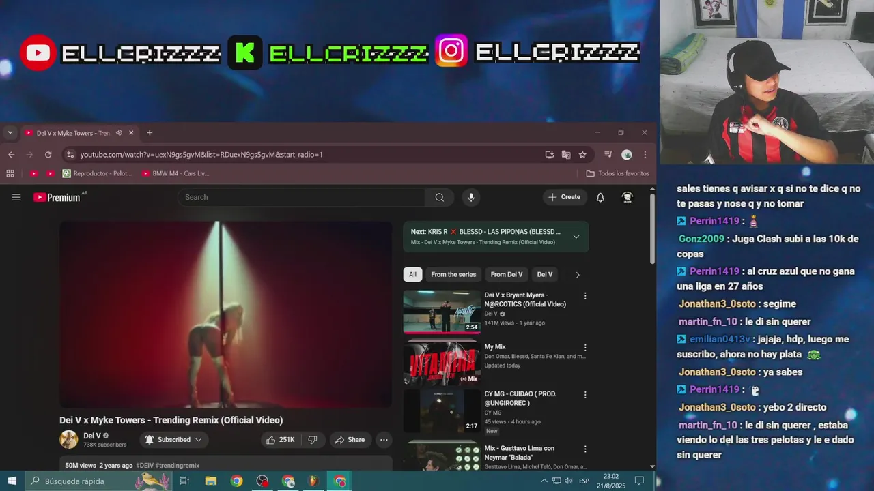This screenshot has height=491, width=874.
Task: Select the From Dei V chip
Action: [507, 275]
